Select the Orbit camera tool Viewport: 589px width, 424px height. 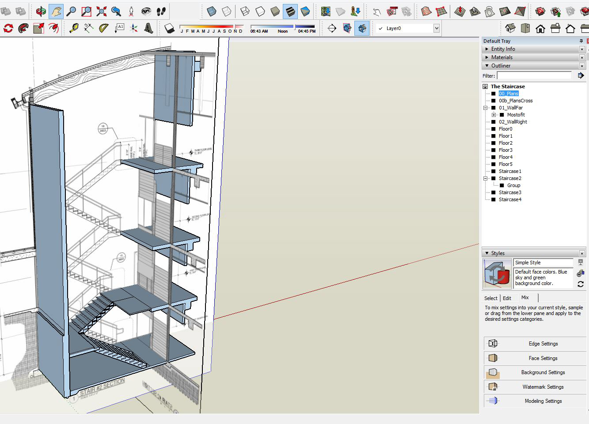(x=41, y=11)
